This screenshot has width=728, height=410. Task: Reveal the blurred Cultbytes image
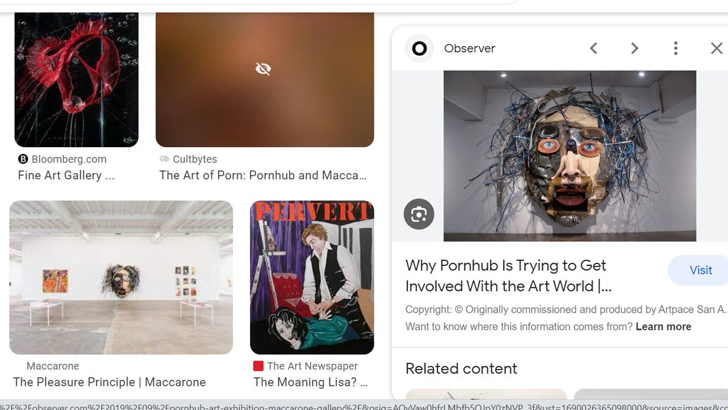[263, 69]
